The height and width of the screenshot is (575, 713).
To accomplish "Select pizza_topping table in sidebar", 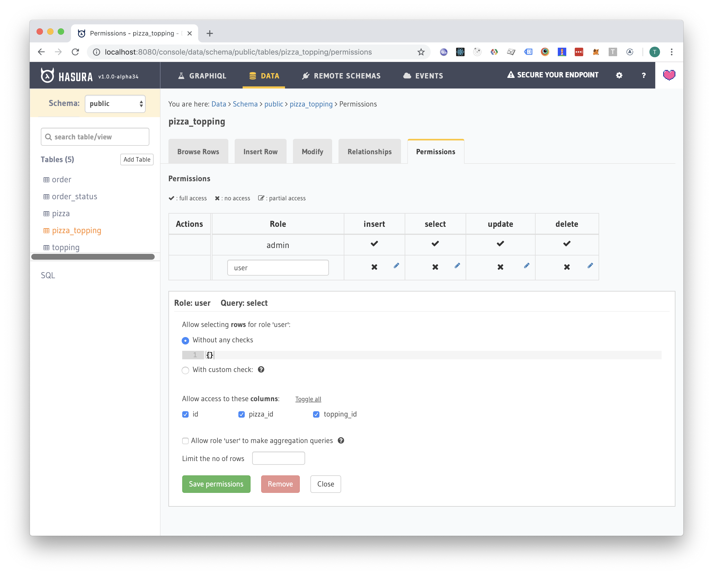I will pos(76,230).
